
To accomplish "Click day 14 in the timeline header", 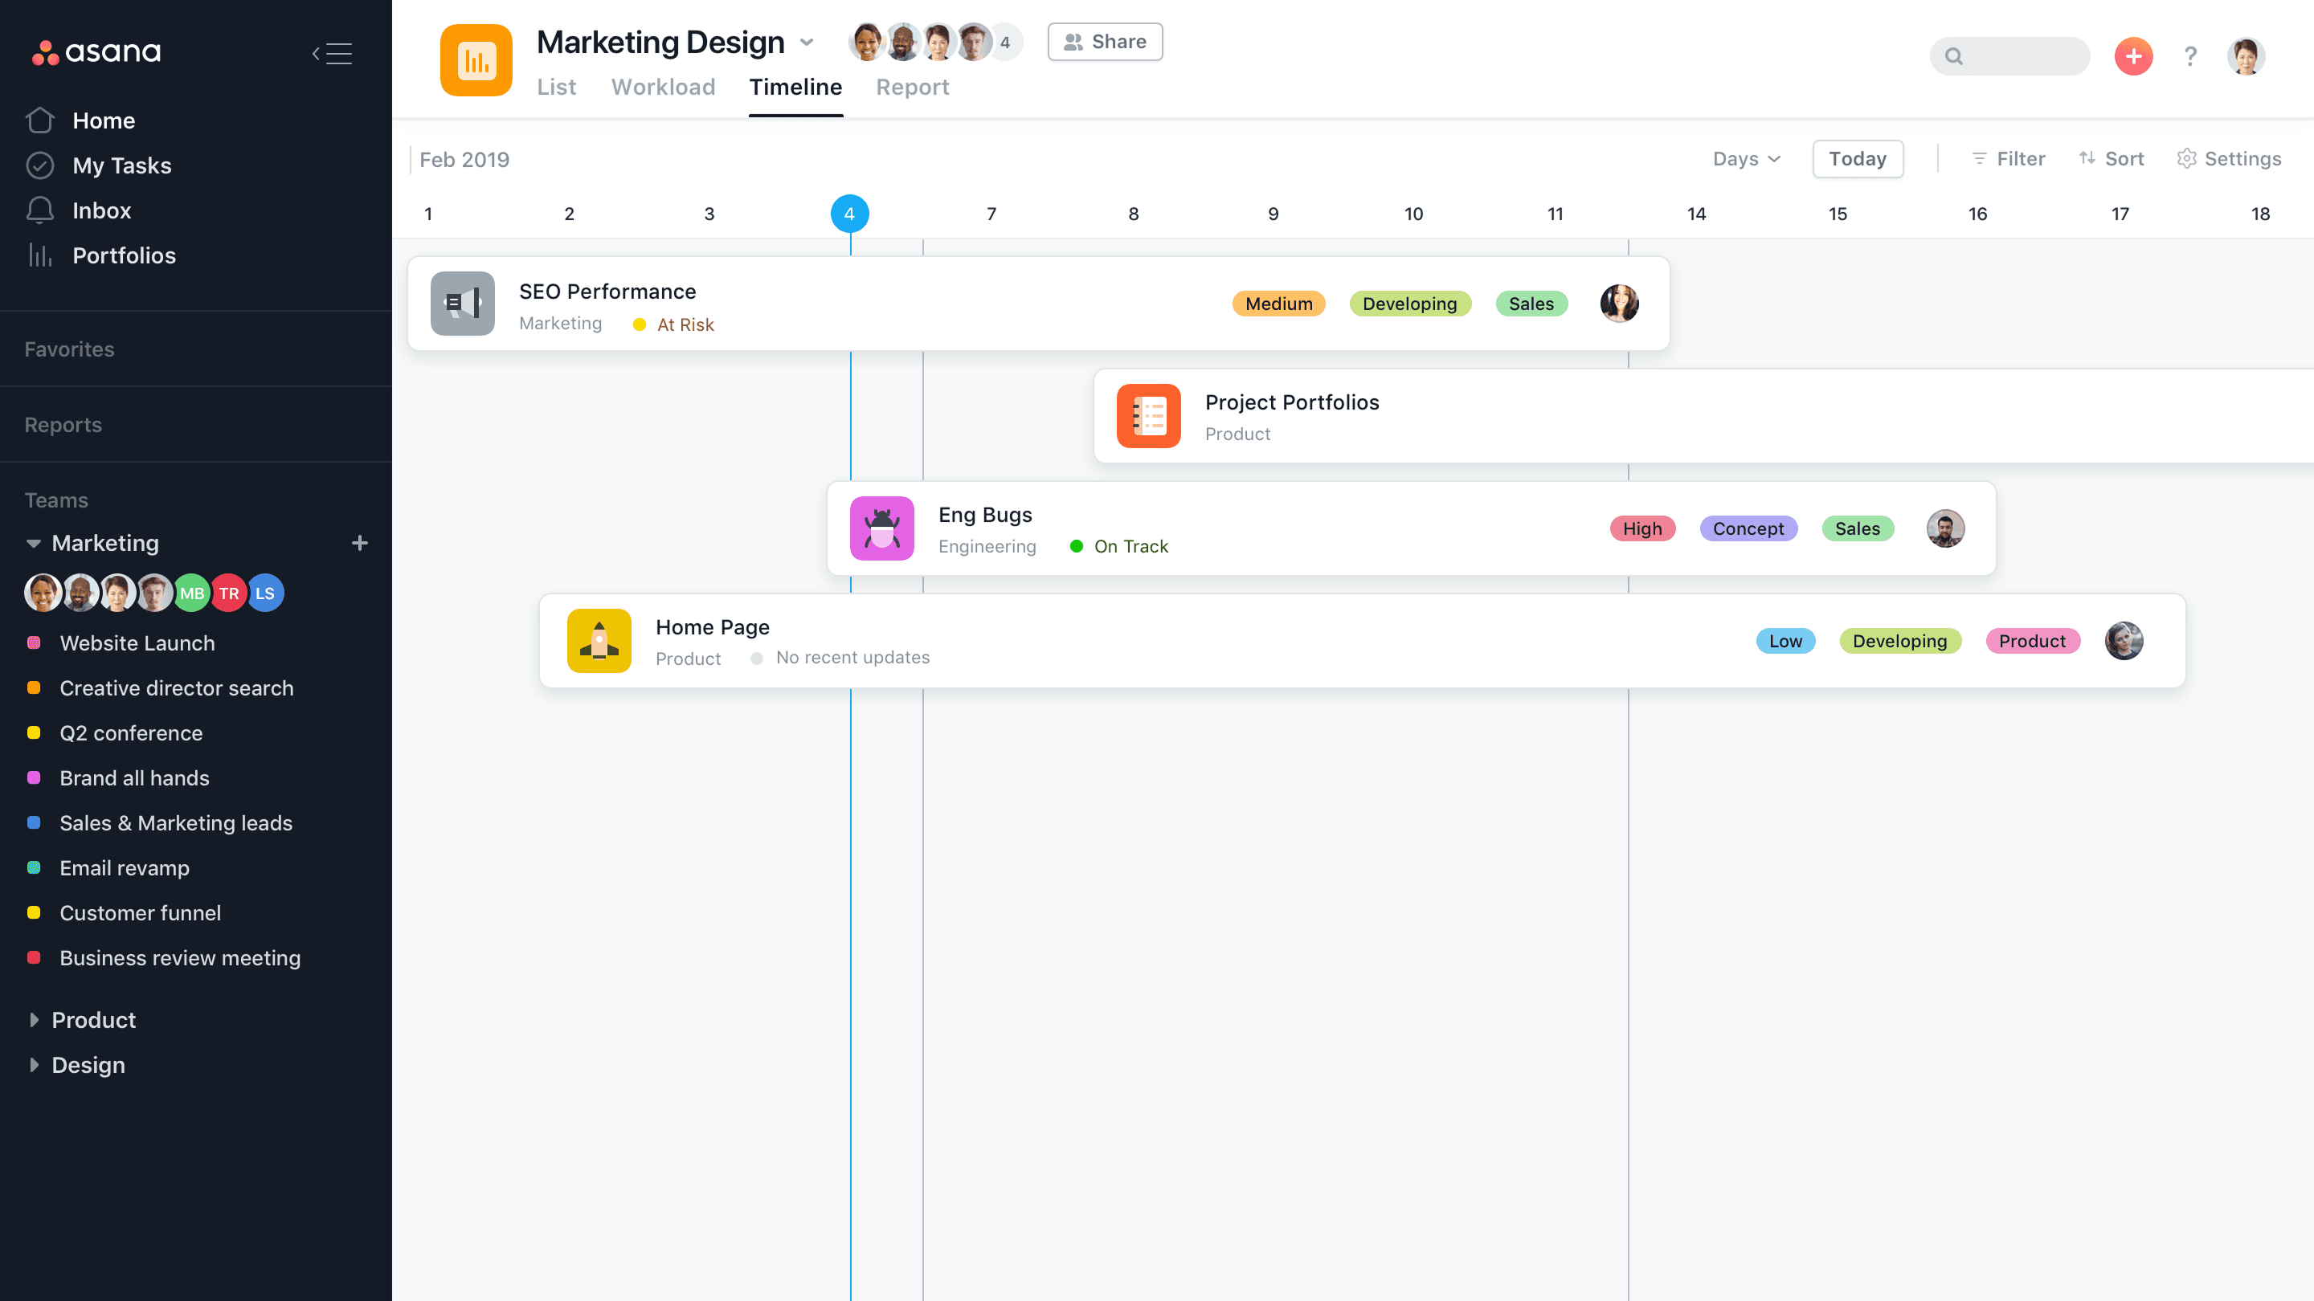I will 1696,214.
